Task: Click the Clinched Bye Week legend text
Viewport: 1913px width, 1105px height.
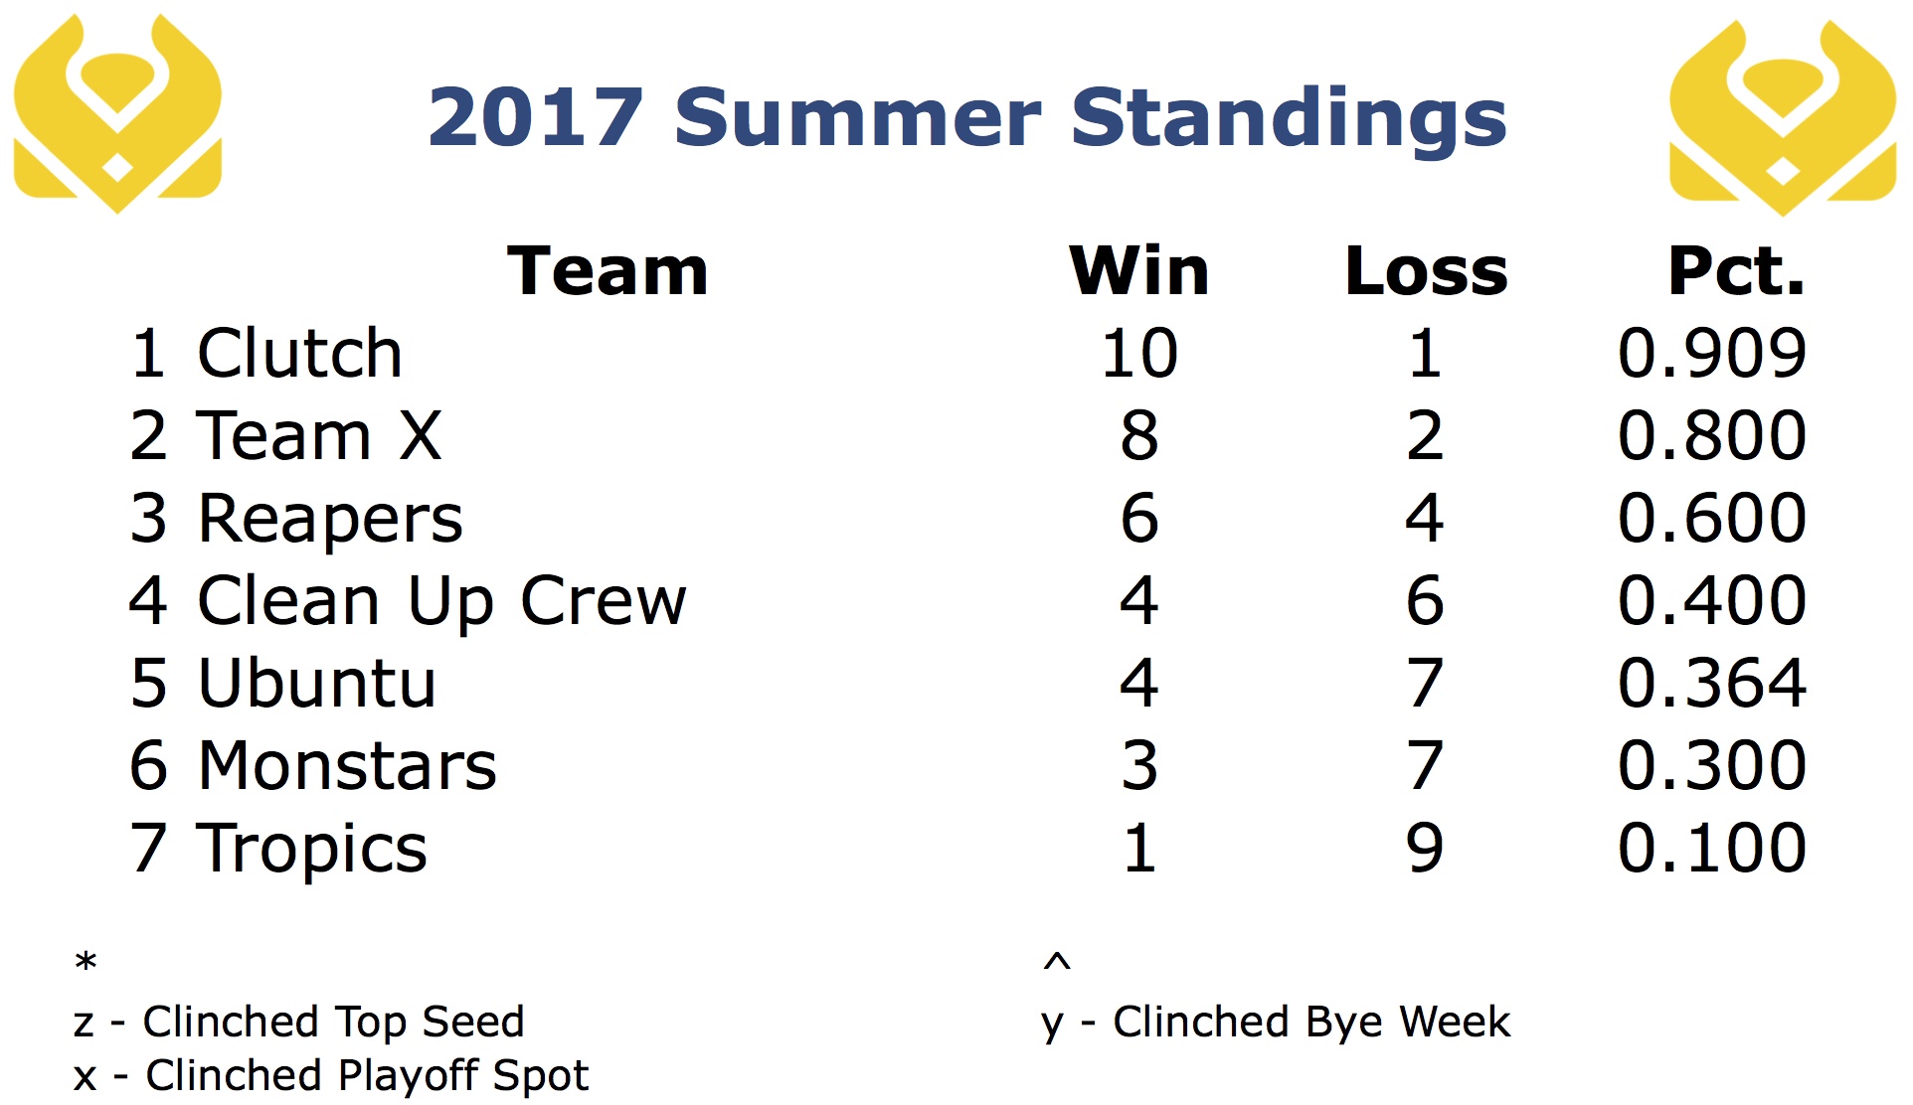Action: coord(1311,1022)
